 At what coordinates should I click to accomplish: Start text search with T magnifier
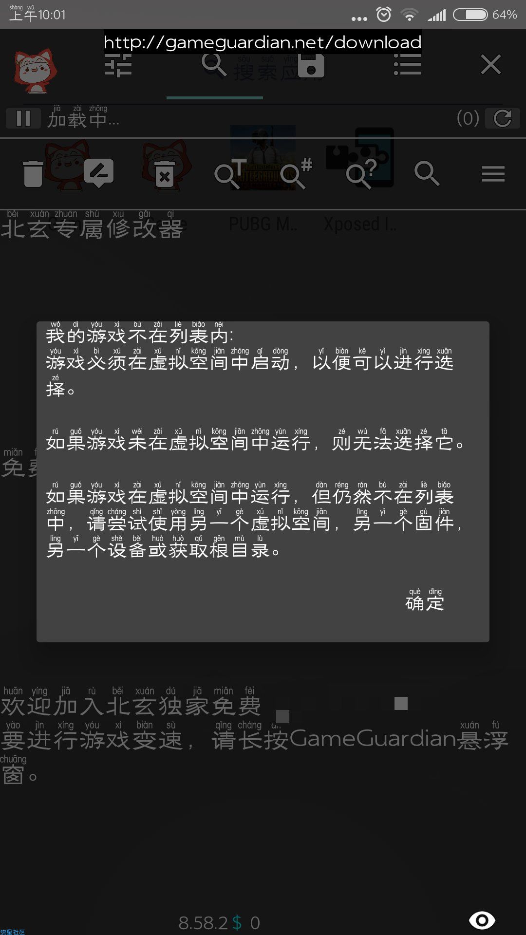click(x=230, y=174)
